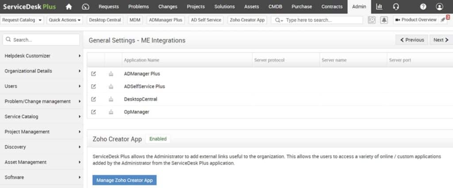Edit the DesktopCentral integration
The width and height of the screenshot is (453, 188).
click(x=93, y=99)
